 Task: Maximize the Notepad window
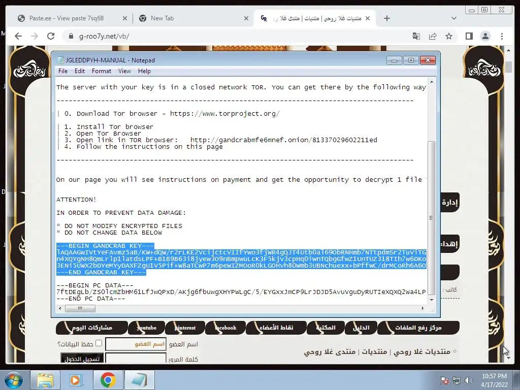coord(411,60)
